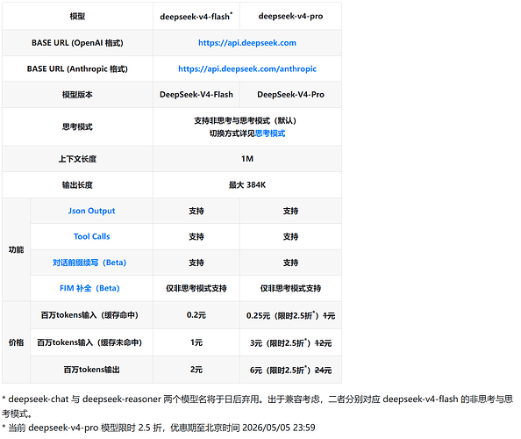Click pro 仅非思考模式支持 cell in FIM row
The image size is (521, 439).
(x=290, y=288)
